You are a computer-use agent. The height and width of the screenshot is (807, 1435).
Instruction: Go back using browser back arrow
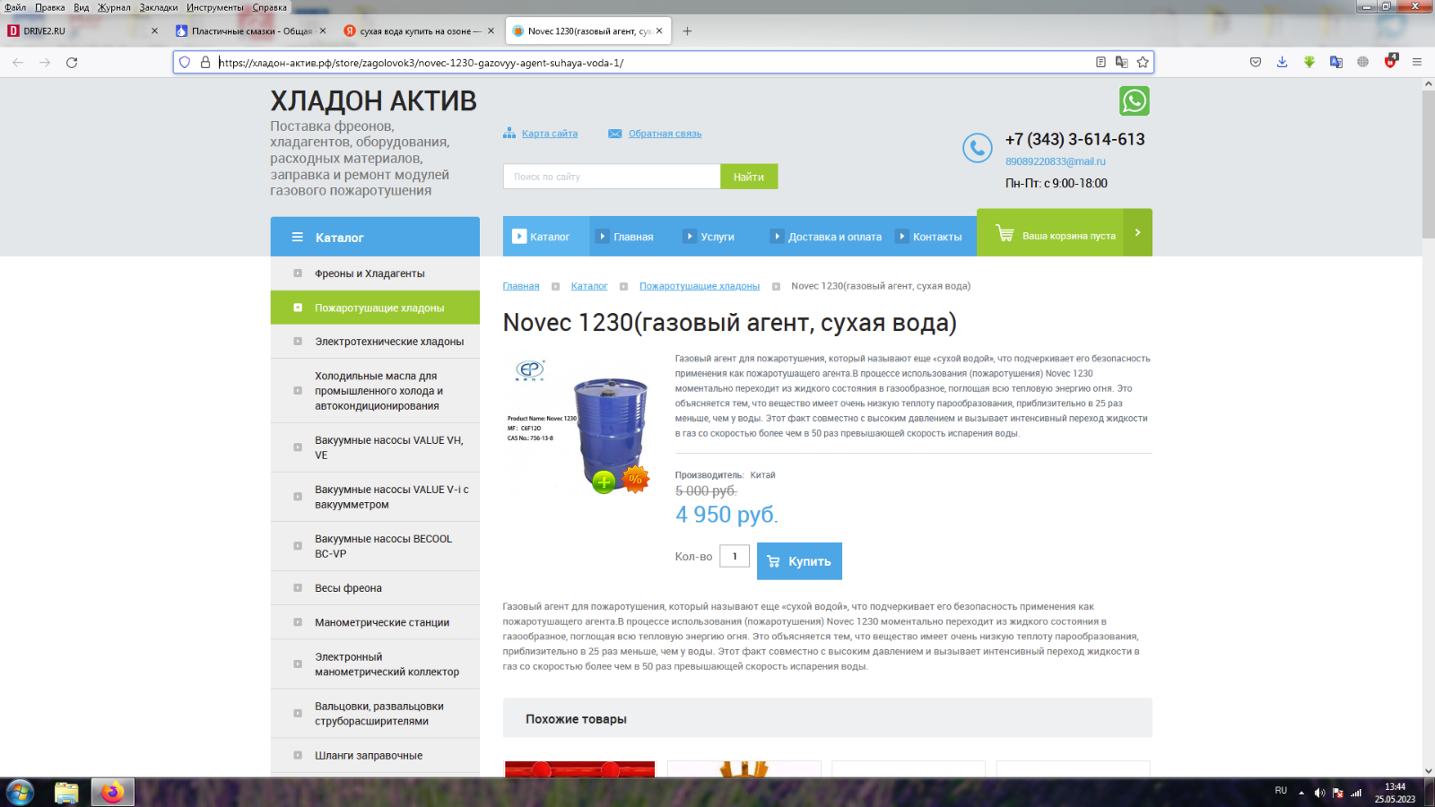pyautogui.click(x=18, y=62)
